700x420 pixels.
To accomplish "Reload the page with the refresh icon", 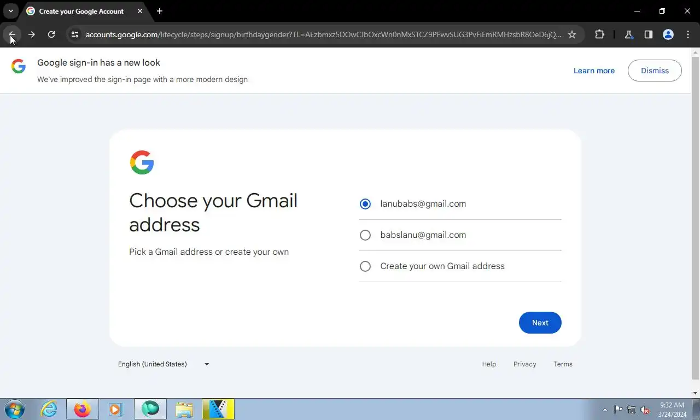I will (x=51, y=34).
